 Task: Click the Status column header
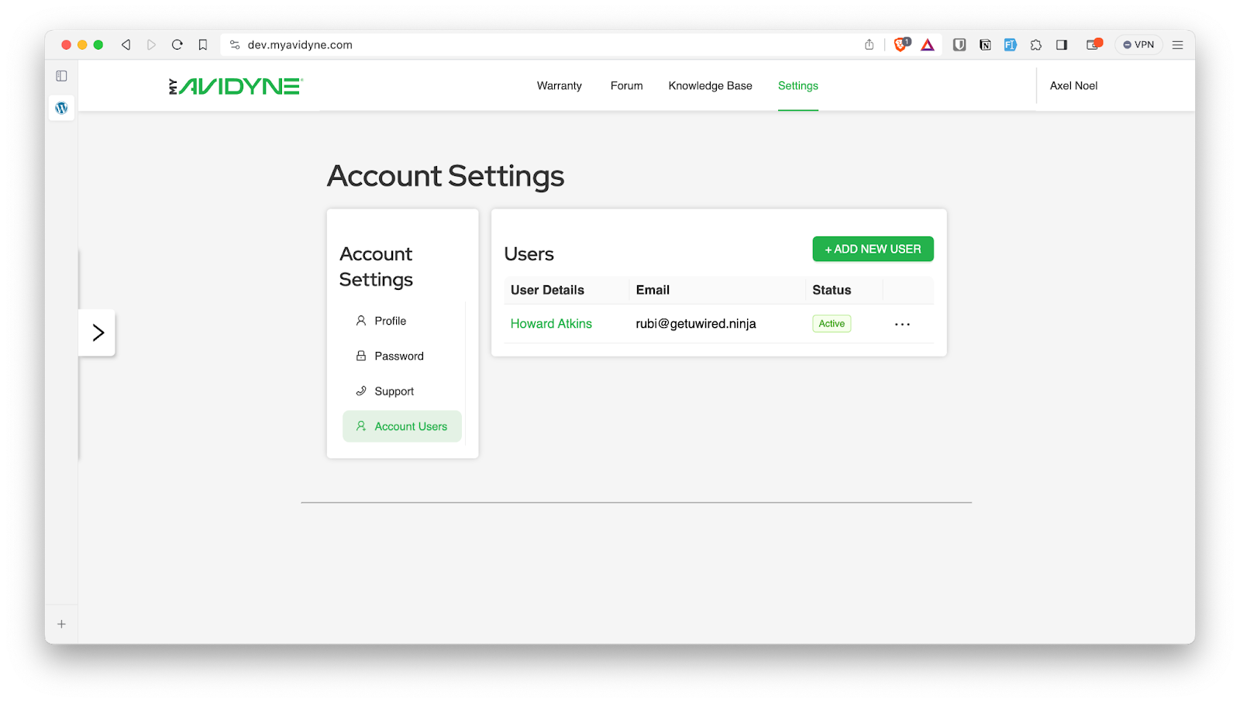832,290
